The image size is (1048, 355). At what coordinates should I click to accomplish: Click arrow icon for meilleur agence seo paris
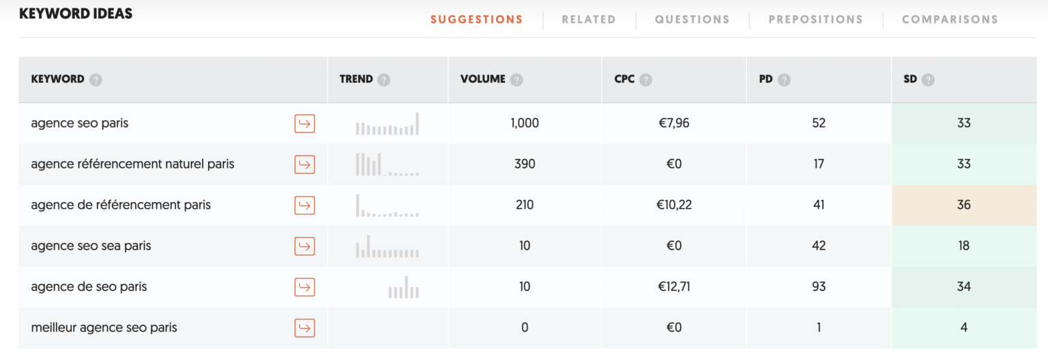point(304,328)
